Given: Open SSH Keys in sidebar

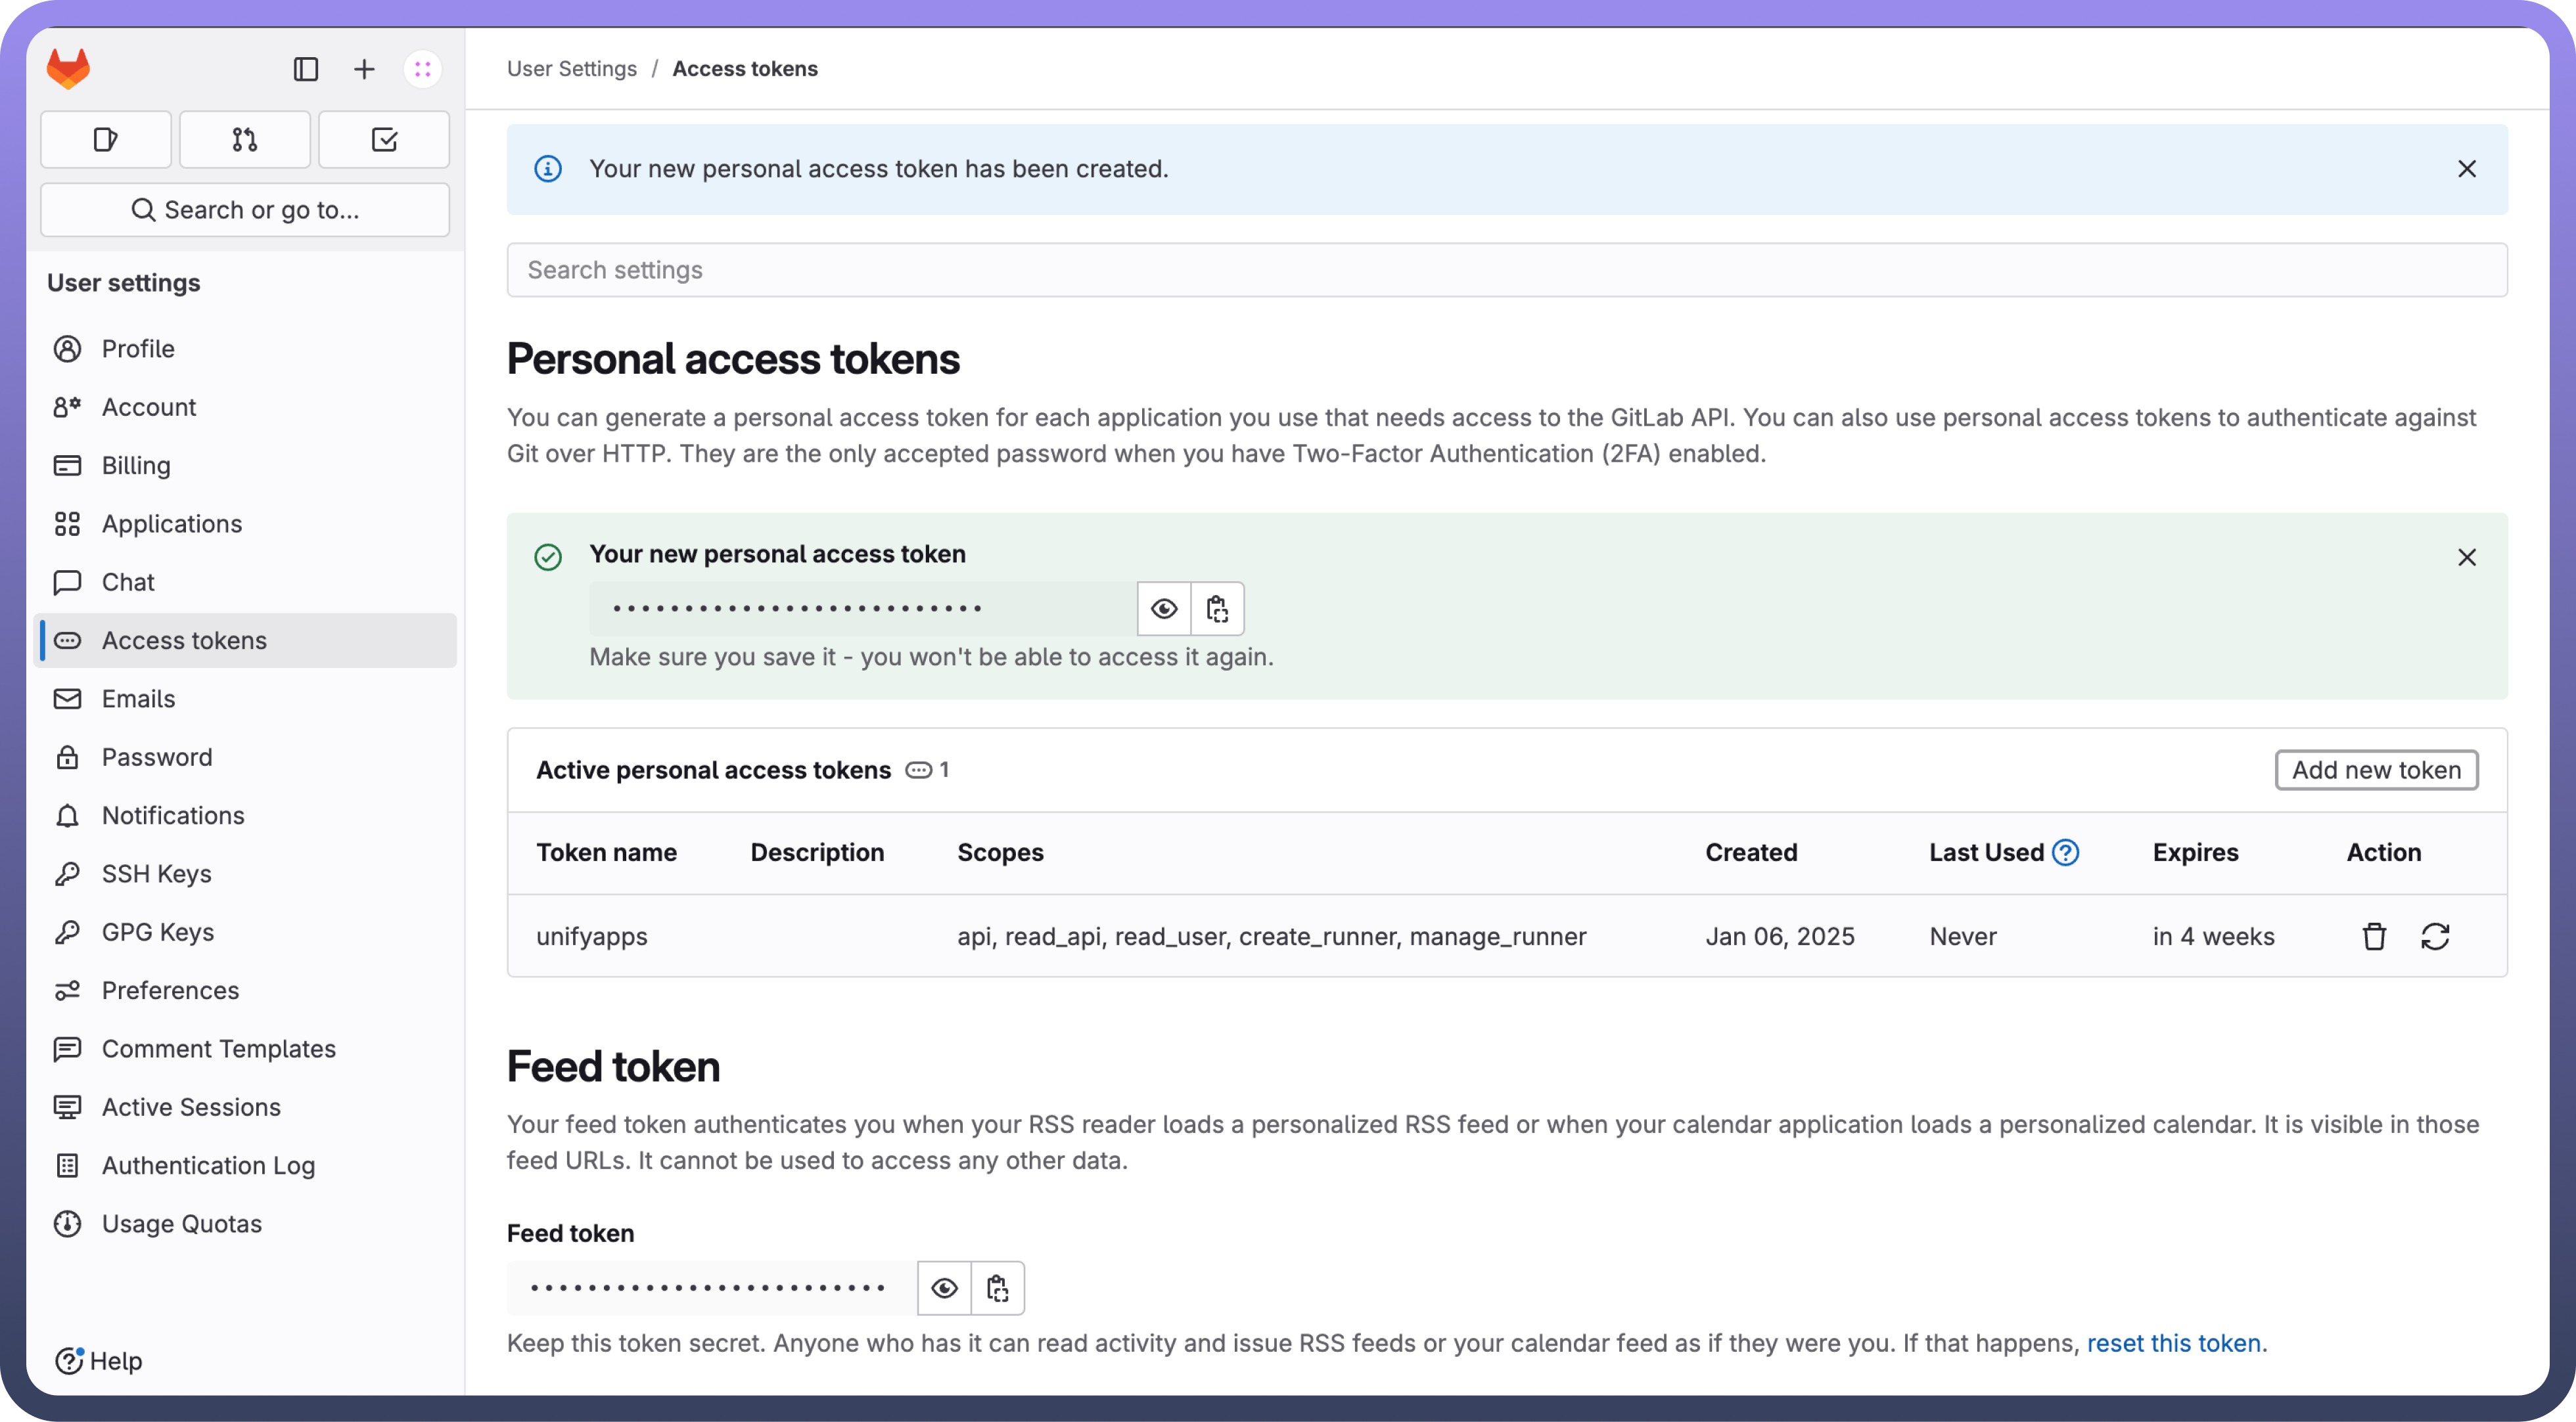Looking at the screenshot, I should pyautogui.click(x=157, y=874).
